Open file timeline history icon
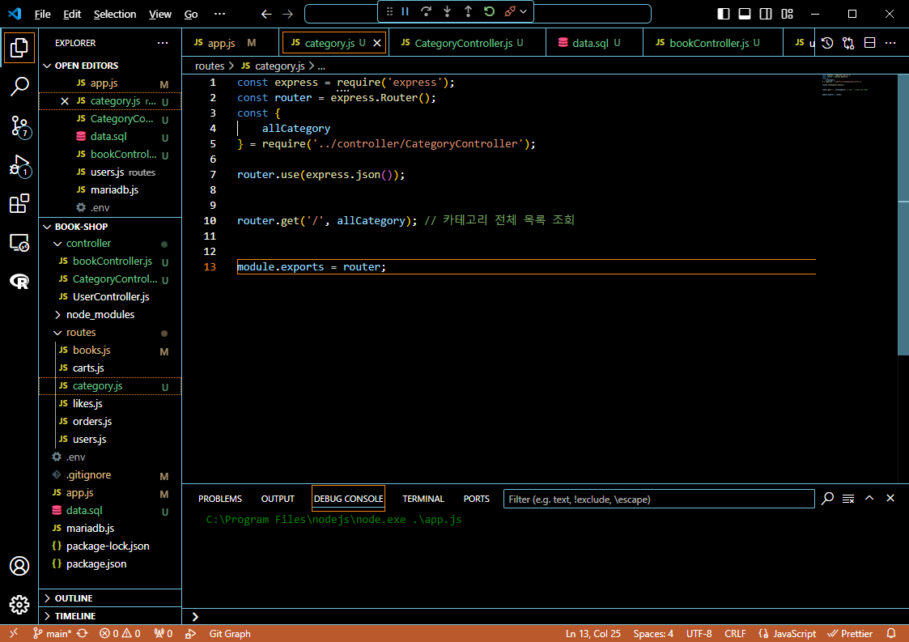Image resolution: width=909 pixels, height=642 pixels. click(x=827, y=43)
